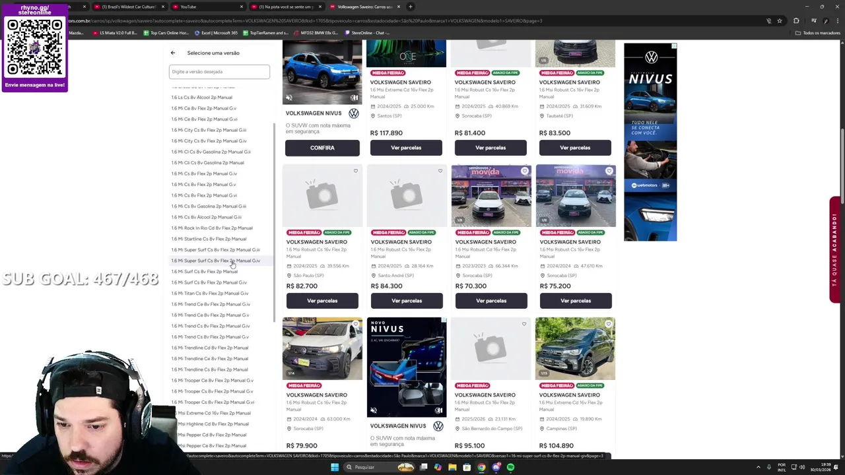Click Ver parcelas for the R$ 81.400 Saveiro
Screen dimensions: 845x475
(490, 148)
